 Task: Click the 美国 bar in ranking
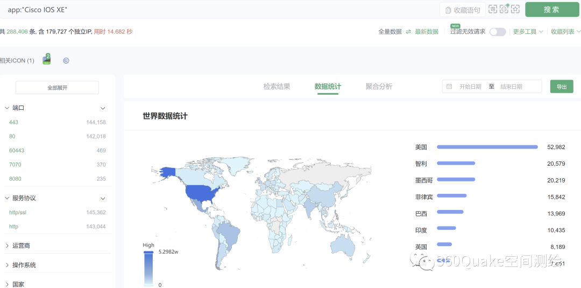point(487,147)
